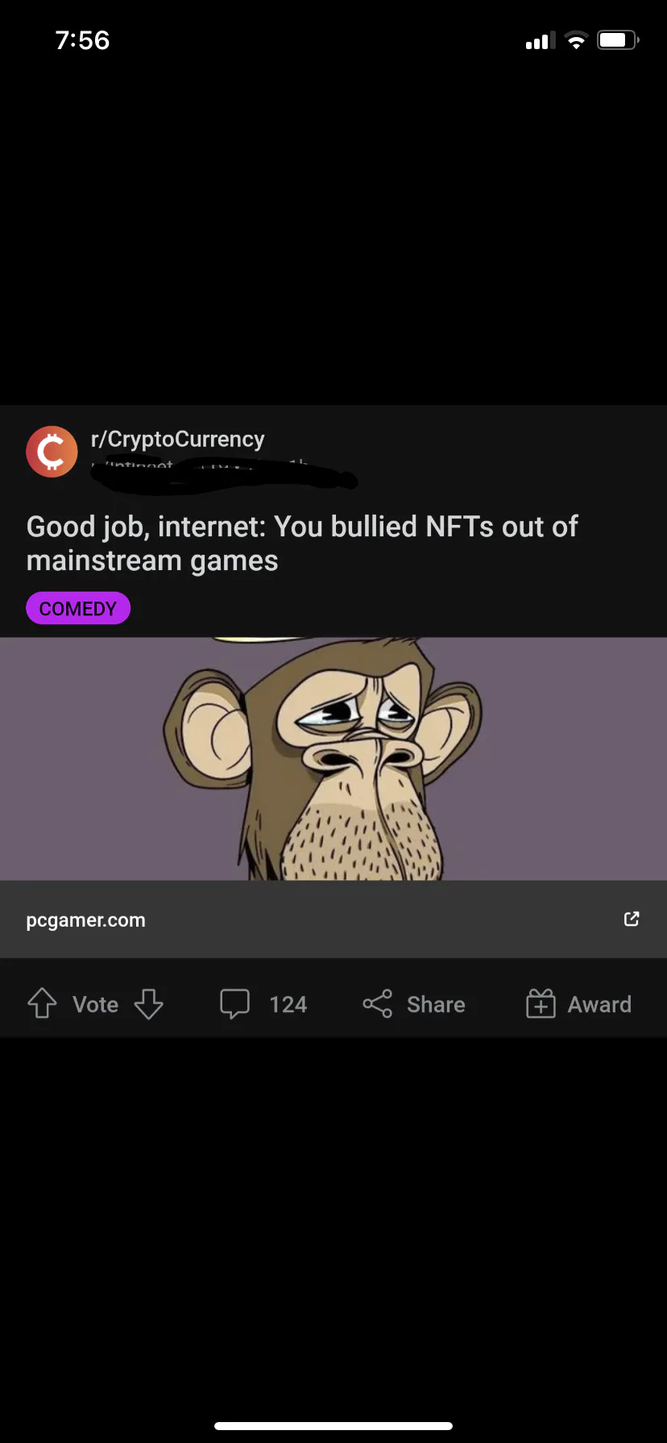This screenshot has height=1443, width=667.
Task: Tap the battery indicator in status bar
Action: click(x=618, y=40)
